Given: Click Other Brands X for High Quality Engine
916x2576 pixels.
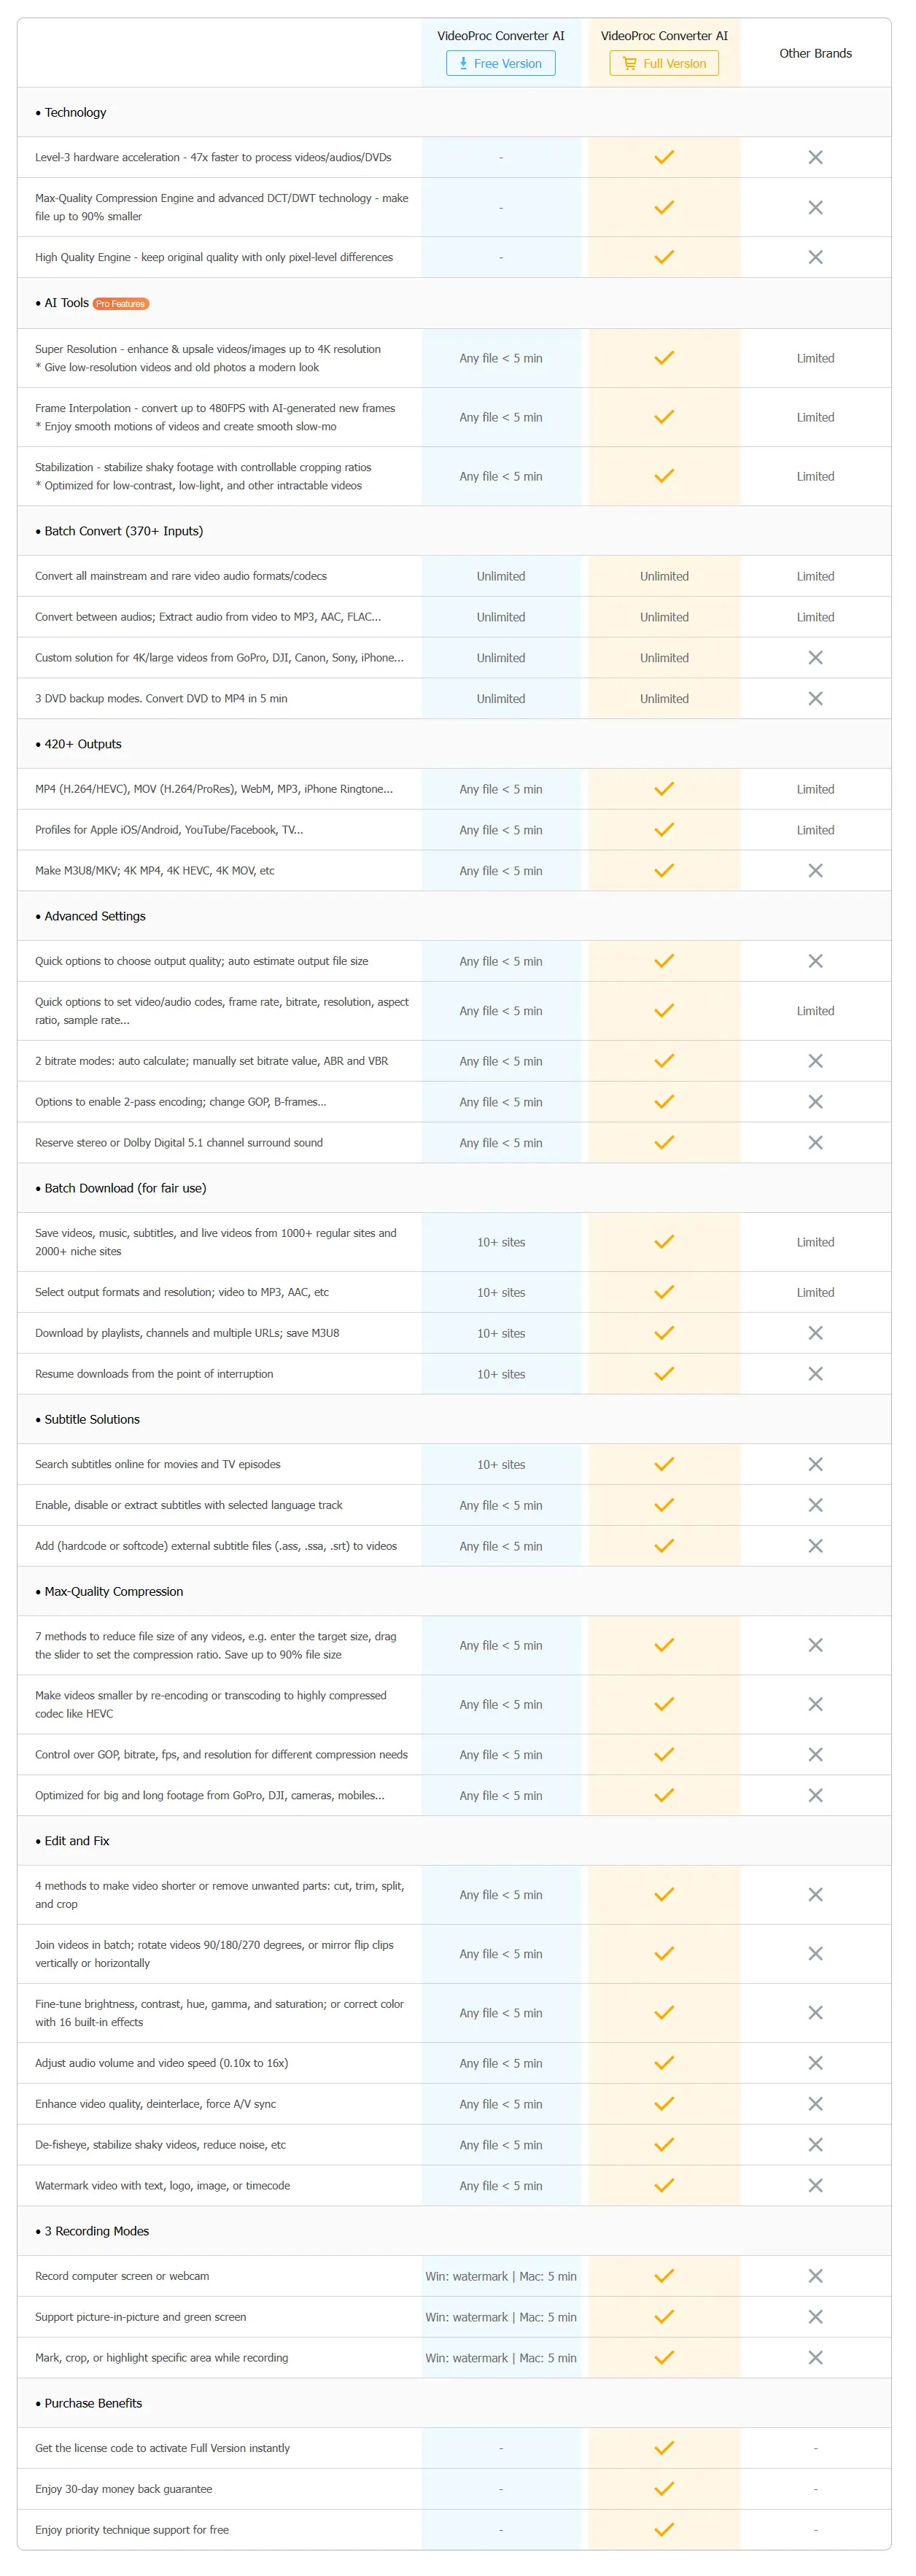Looking at the screenshot, I should [815, 257].
